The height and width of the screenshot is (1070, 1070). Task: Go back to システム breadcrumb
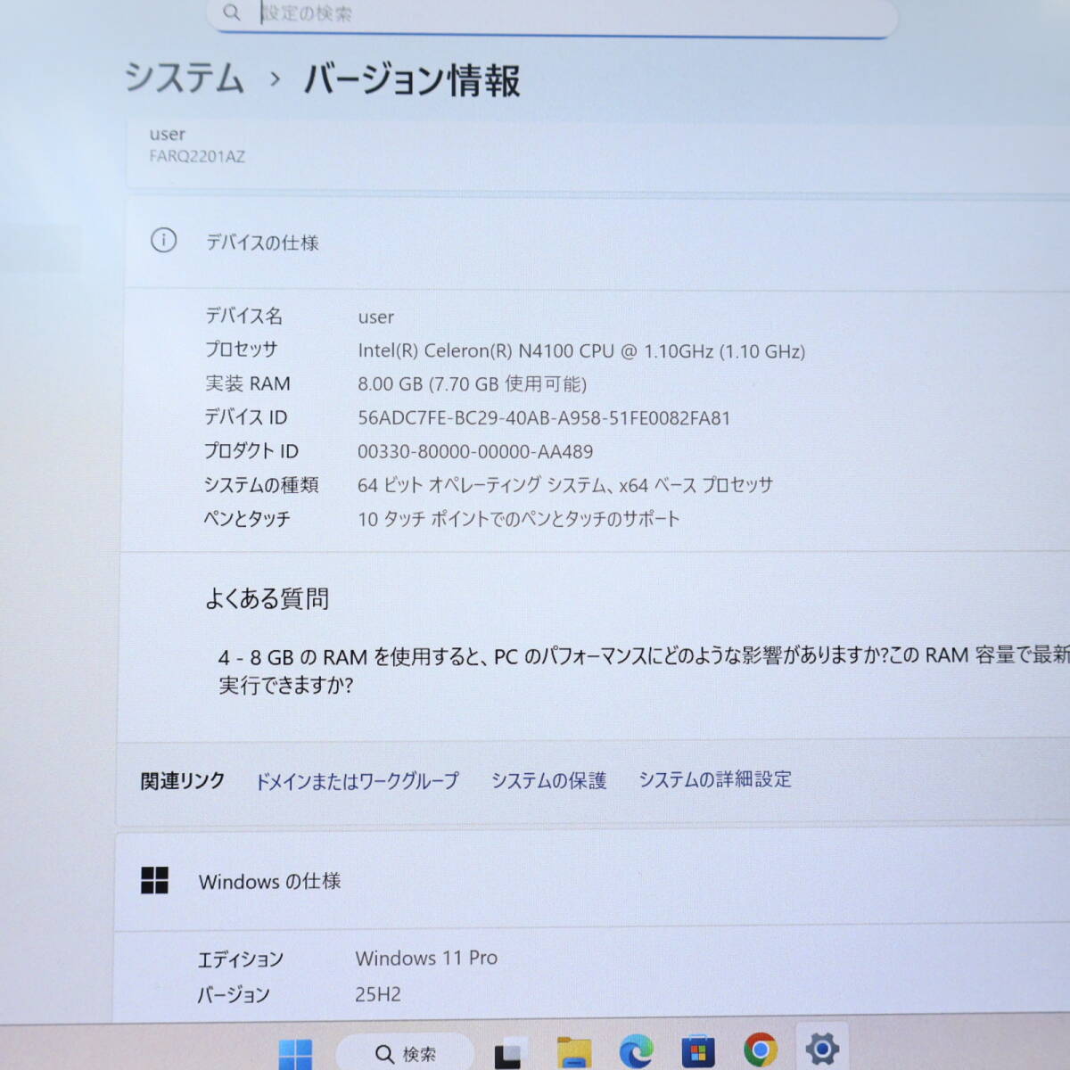[184, 78]
